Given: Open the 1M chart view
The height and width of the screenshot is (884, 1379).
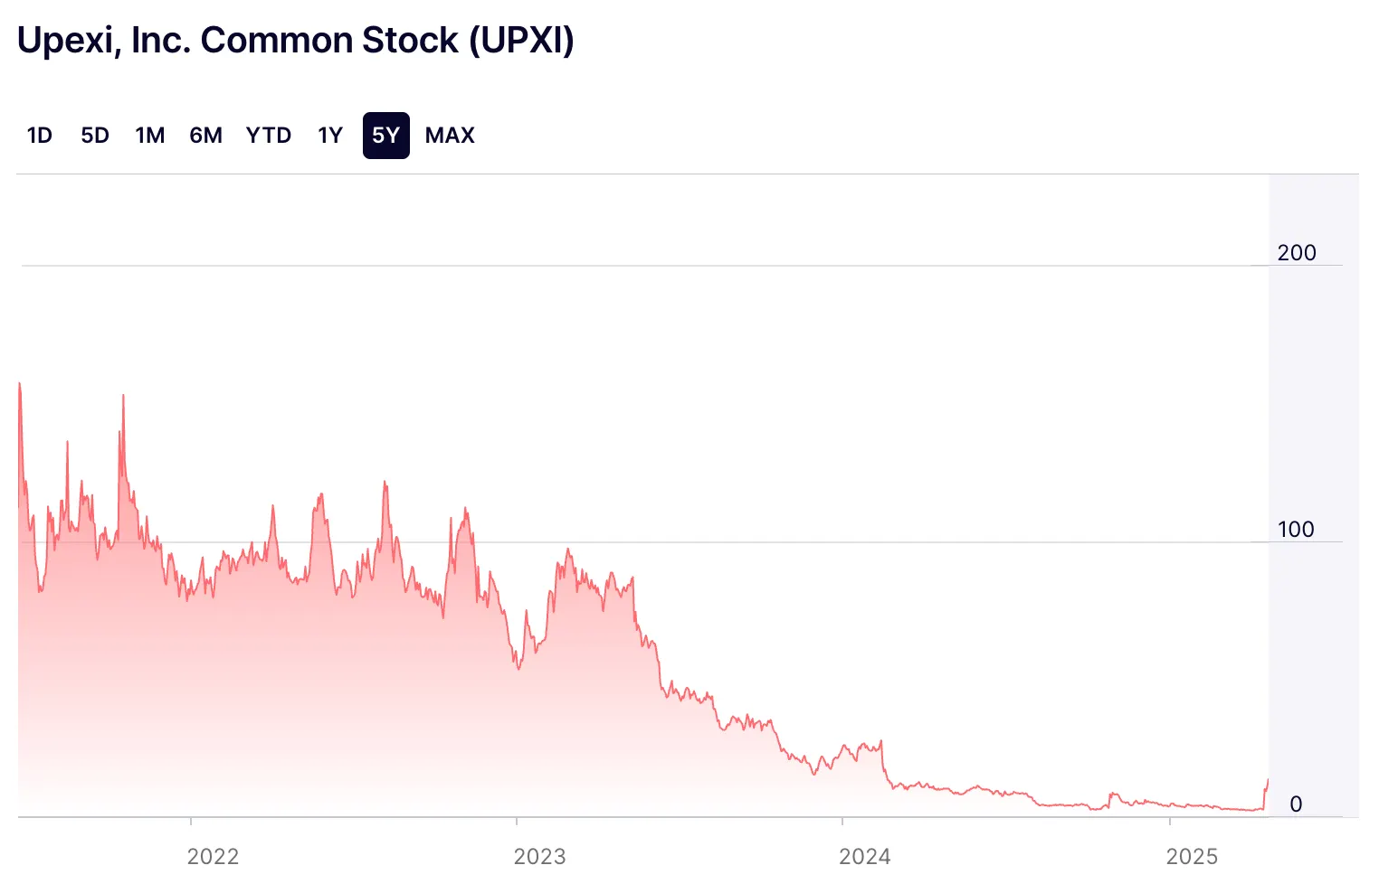Looking at the screenshot, I should coord(149,135).
